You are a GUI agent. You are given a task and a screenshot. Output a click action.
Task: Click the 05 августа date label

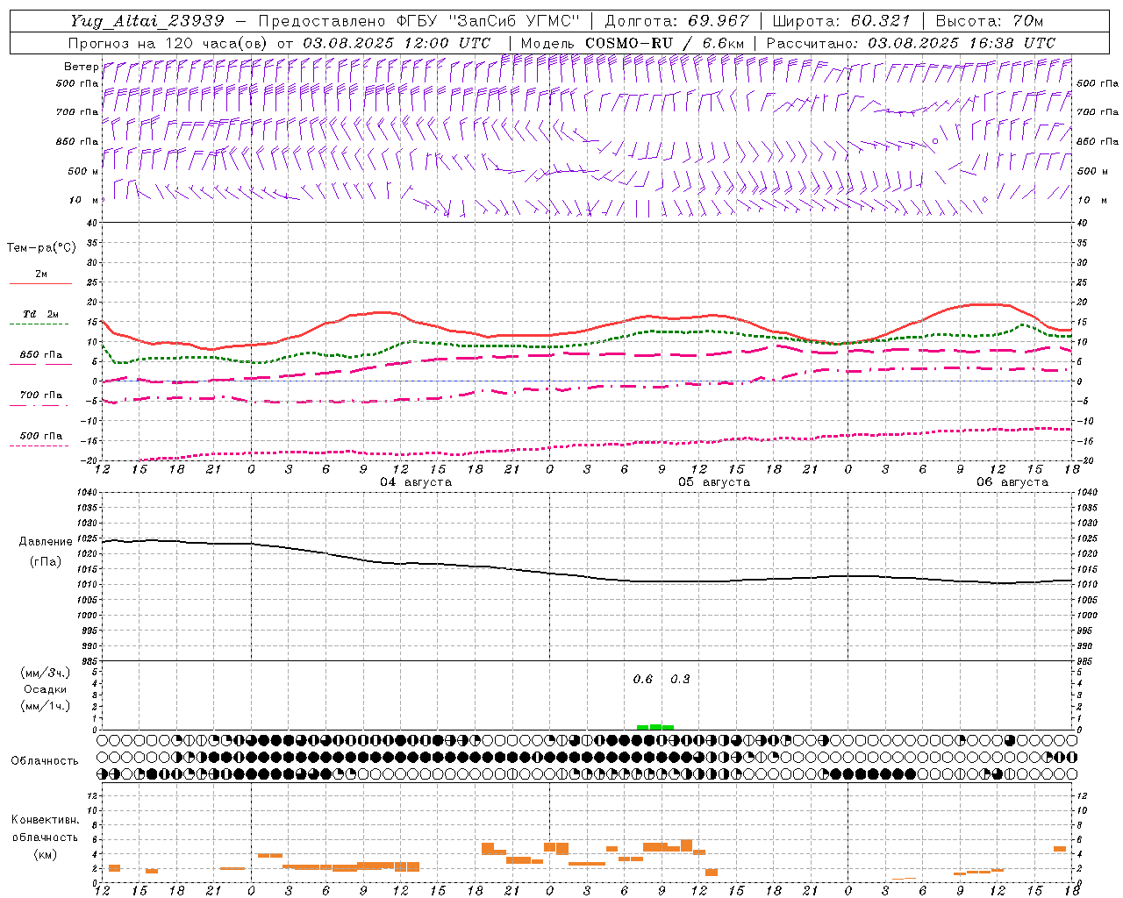coord(714,482)
